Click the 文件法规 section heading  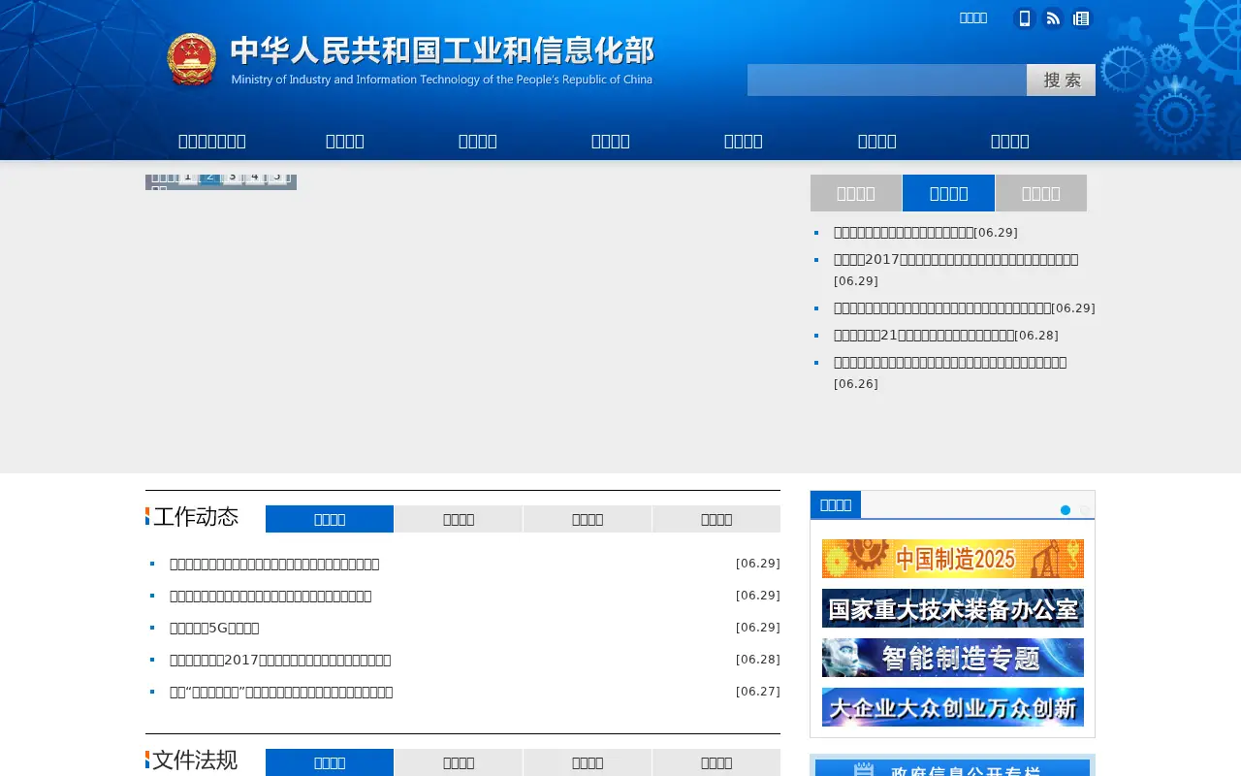click(x=195, y=760)
